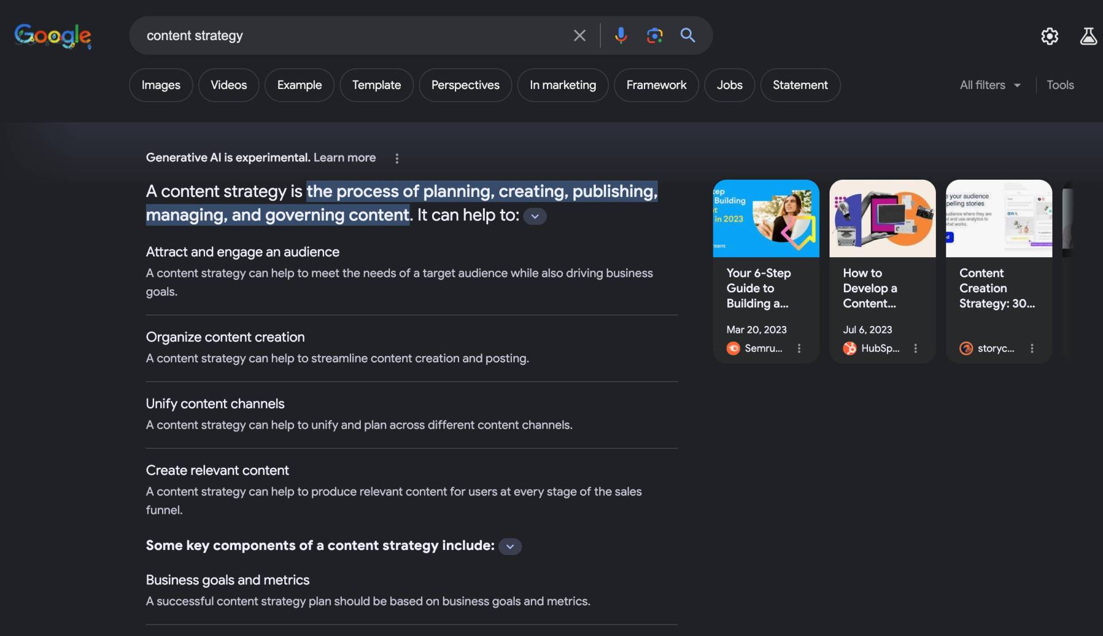The height and width of the screenshot is (636, 1103).
Task: Open Semrush card three-dot menu
Action: tap(799, 348)
